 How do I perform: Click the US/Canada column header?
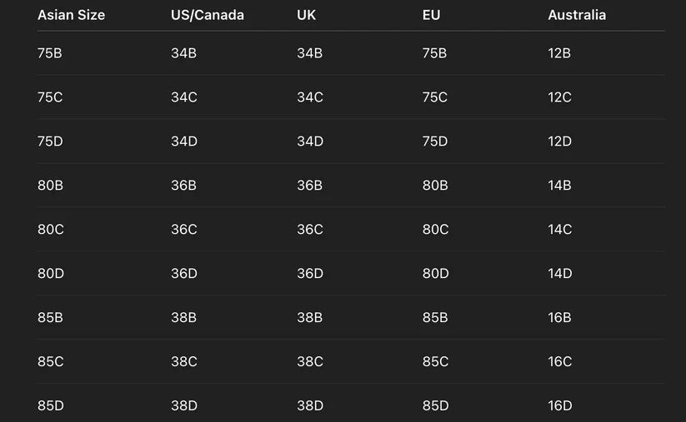point(208,15)
